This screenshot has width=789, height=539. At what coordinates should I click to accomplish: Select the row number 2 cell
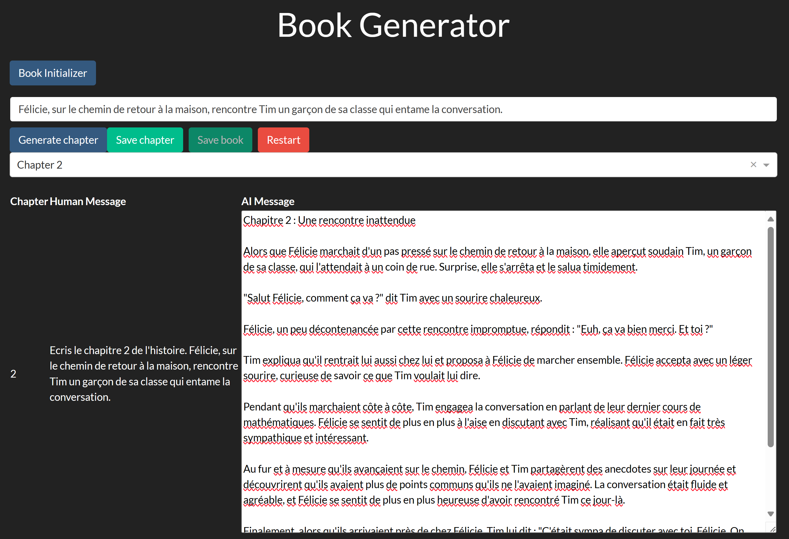point(13,374)
